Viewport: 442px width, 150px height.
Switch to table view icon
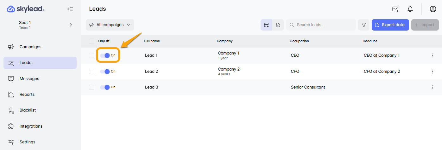[266, 25]
